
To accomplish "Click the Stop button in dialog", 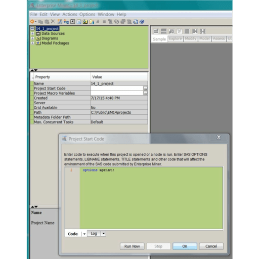I will (x=158, y=246).
